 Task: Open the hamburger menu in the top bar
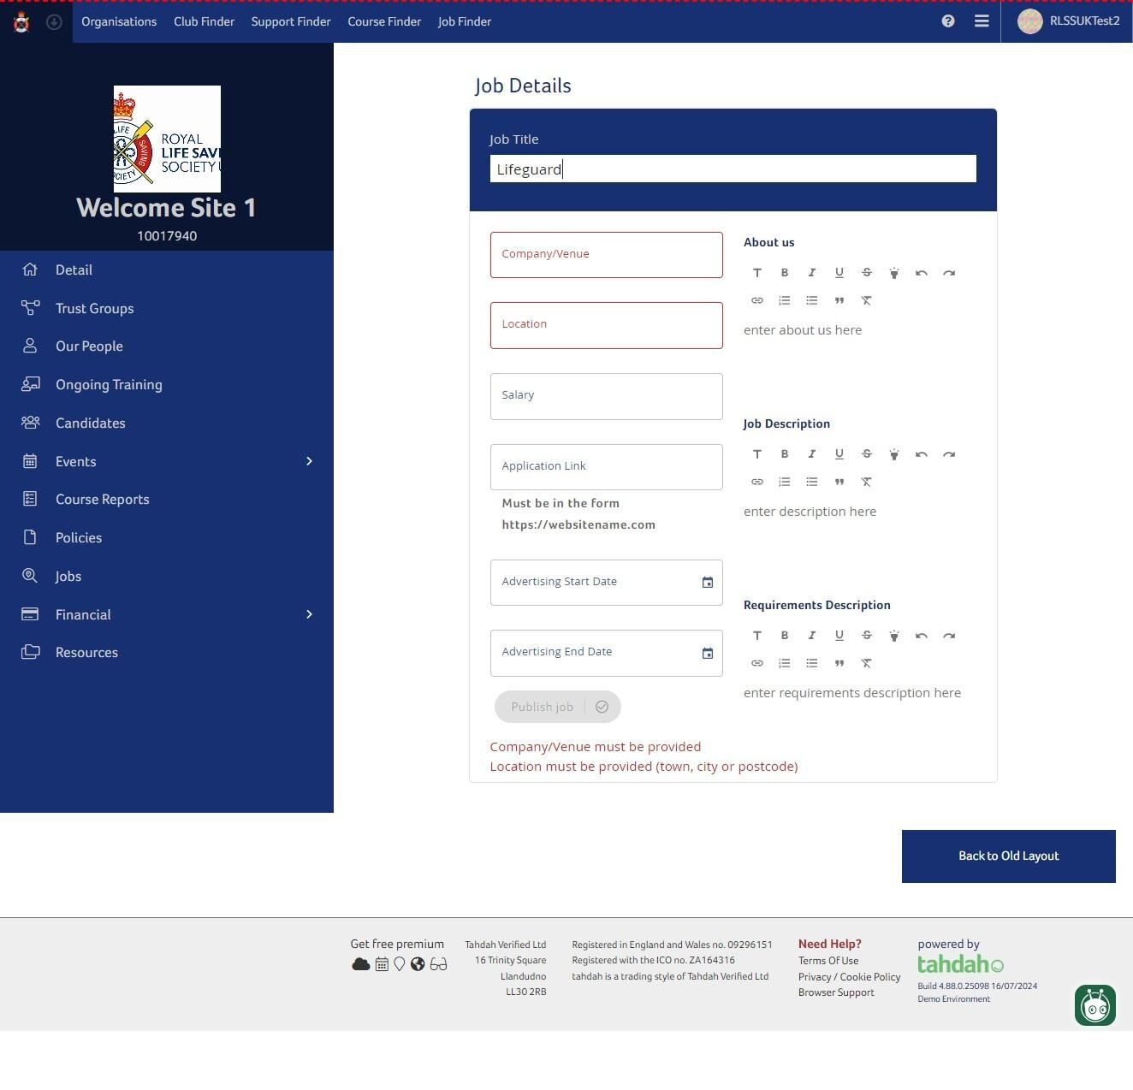(981, 21)
